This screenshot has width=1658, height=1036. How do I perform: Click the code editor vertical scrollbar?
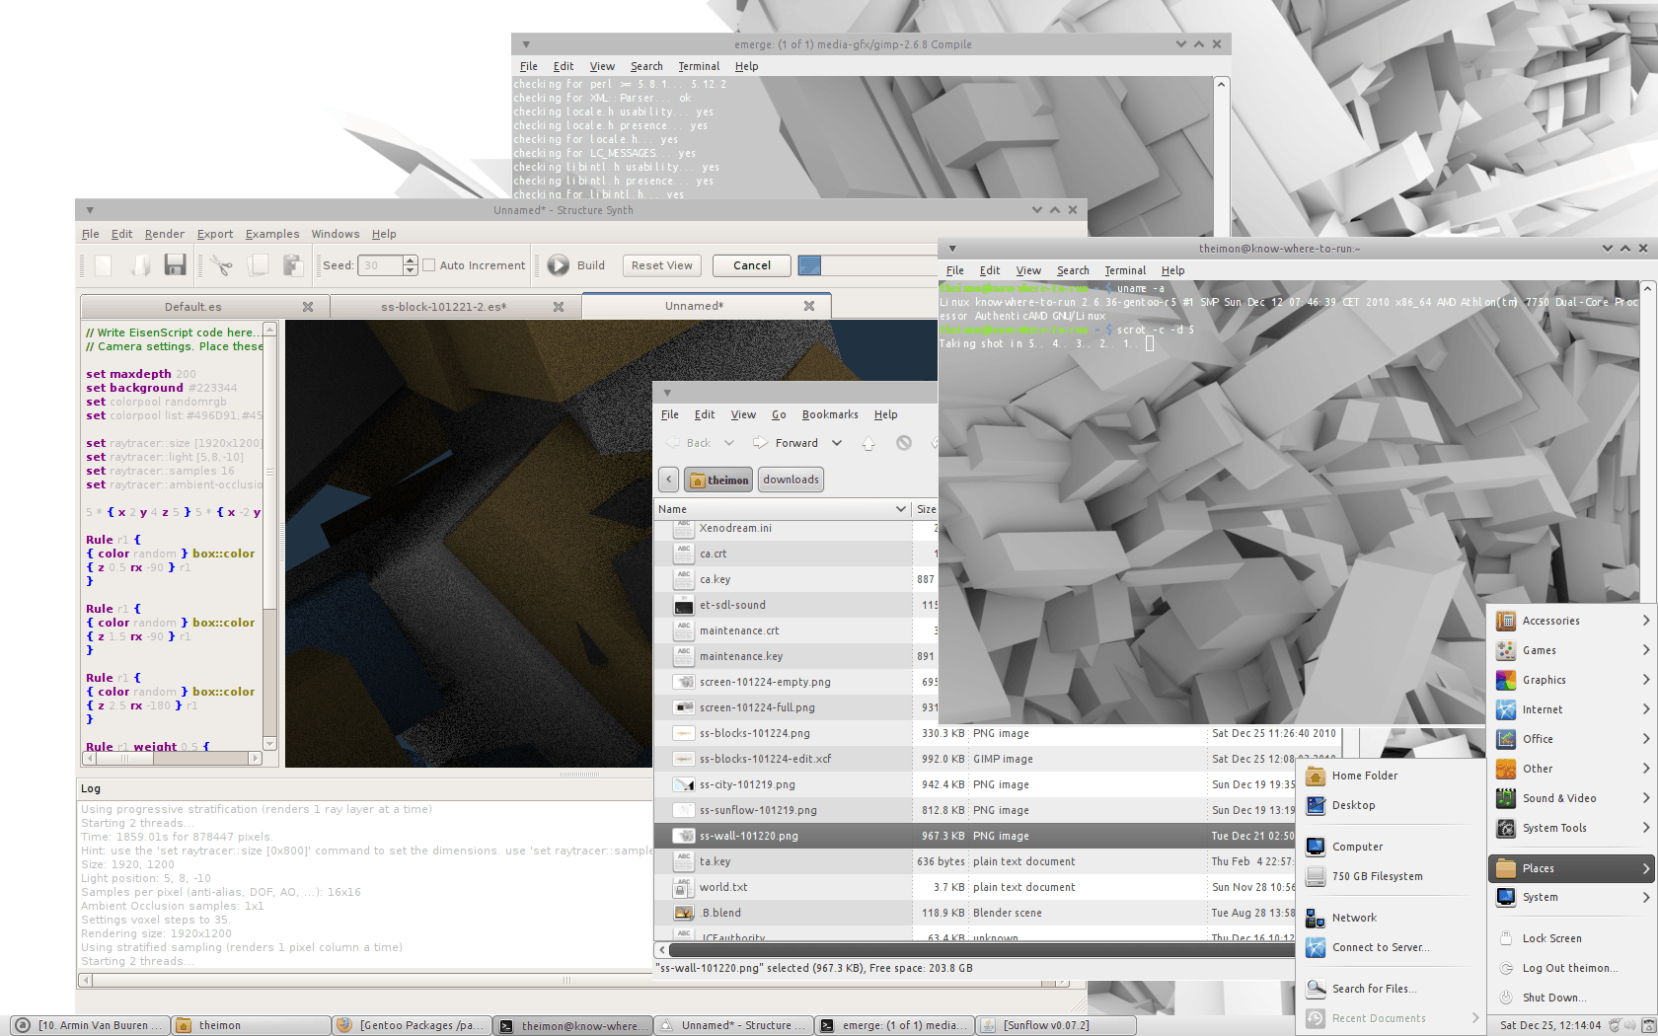(x=270, y=537)
